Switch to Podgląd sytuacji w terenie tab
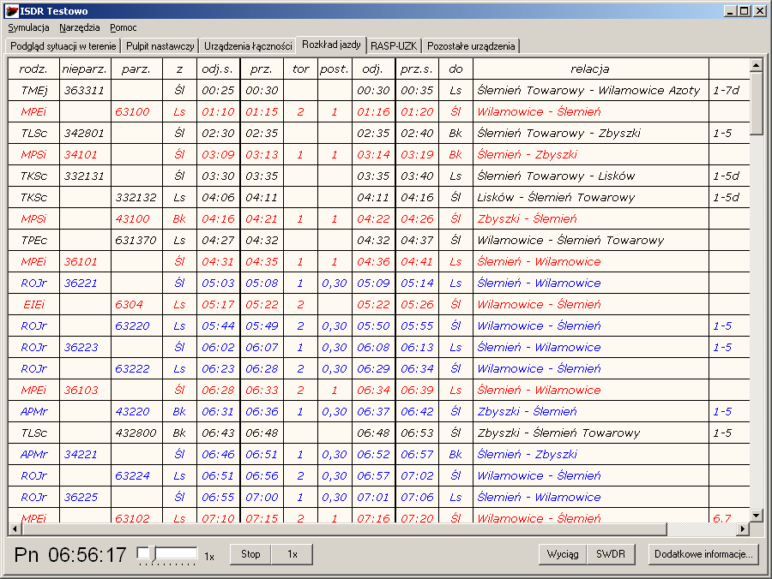This screenshot has height=579, width=772. pos(63,45)
